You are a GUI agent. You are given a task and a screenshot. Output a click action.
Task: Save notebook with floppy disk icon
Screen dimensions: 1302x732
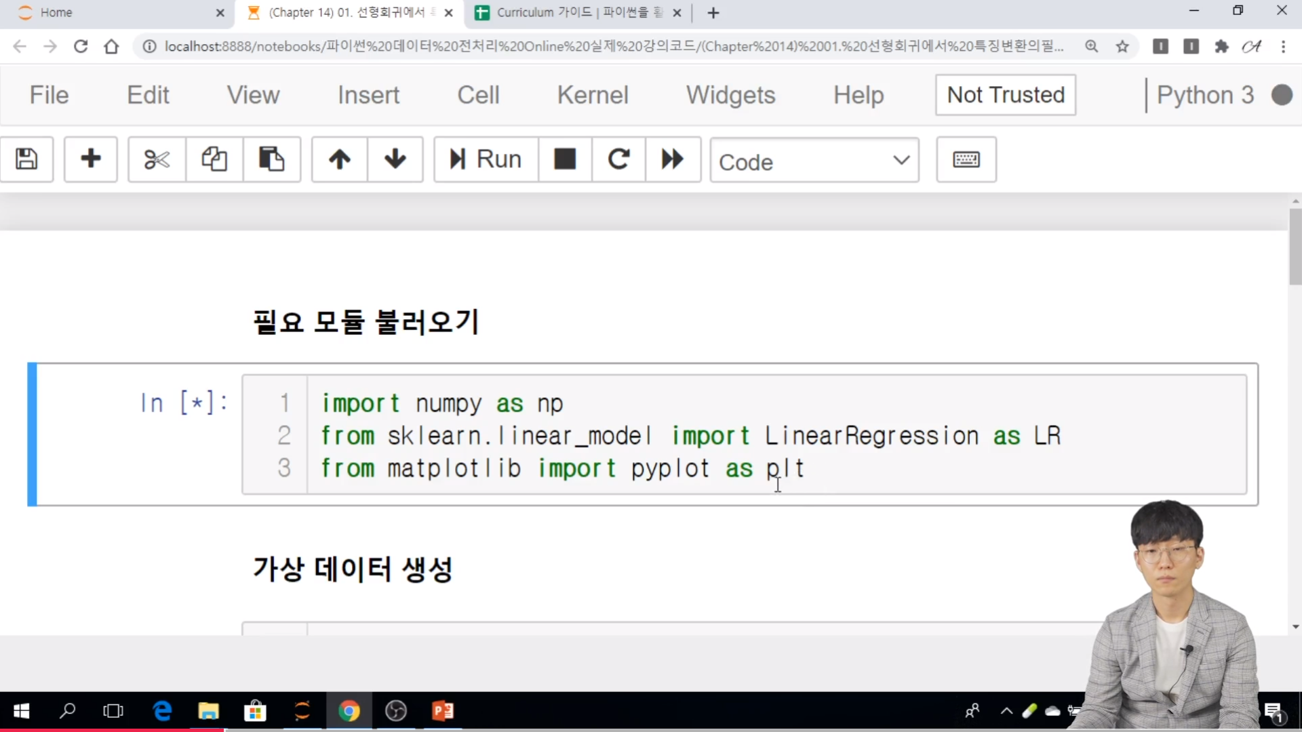point(26,159)
